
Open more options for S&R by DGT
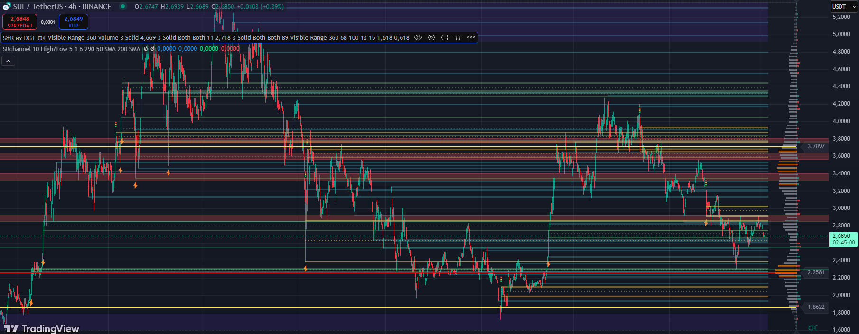point(471,37)
